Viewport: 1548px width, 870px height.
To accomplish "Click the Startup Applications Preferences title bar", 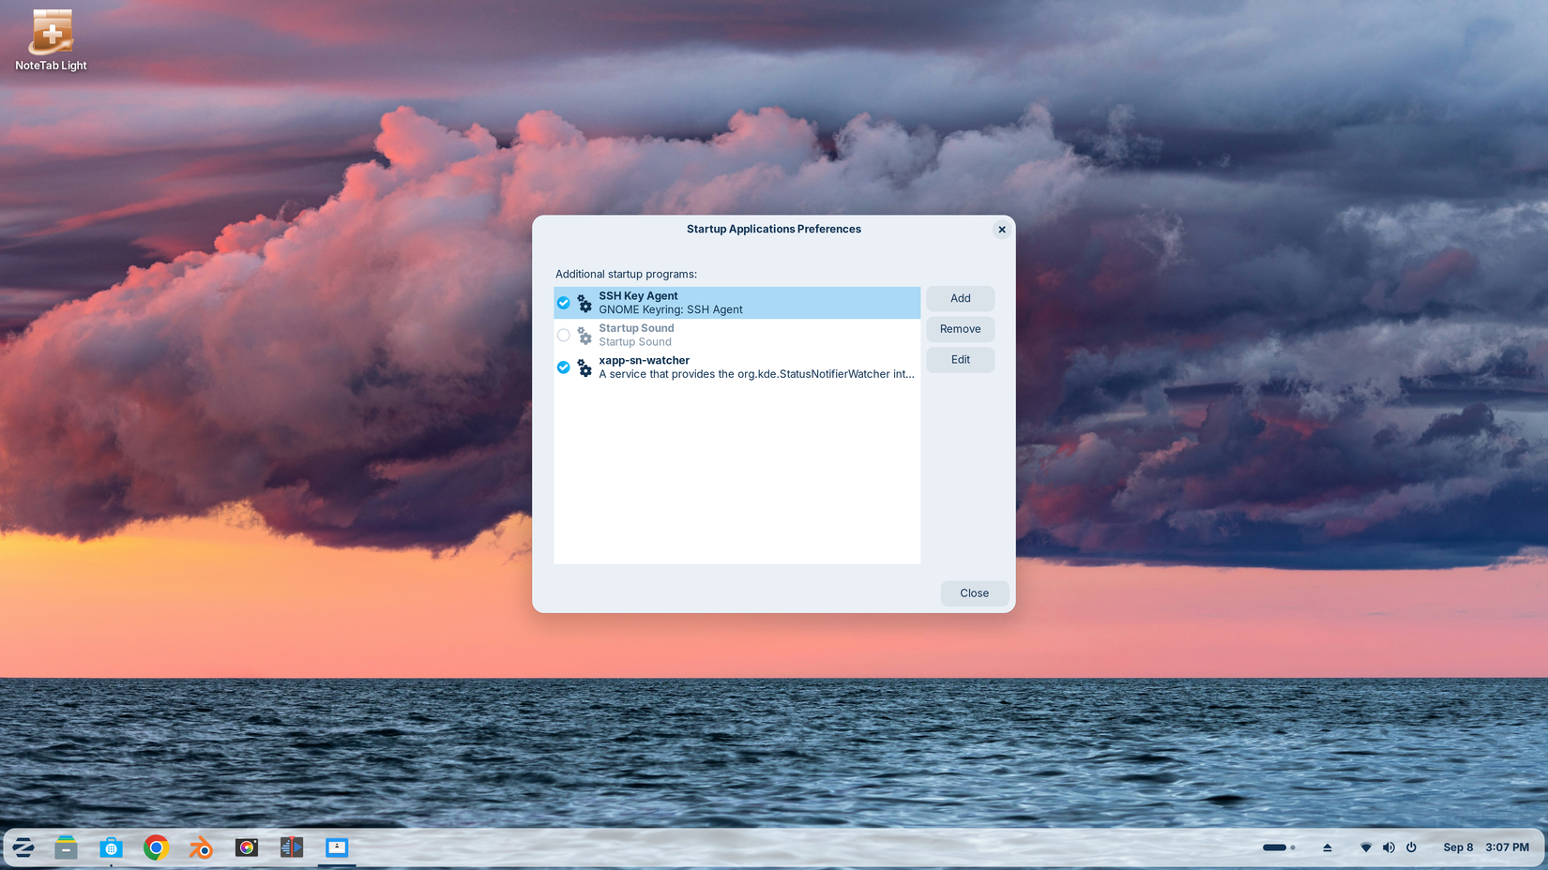I will (x=774, y=230).
